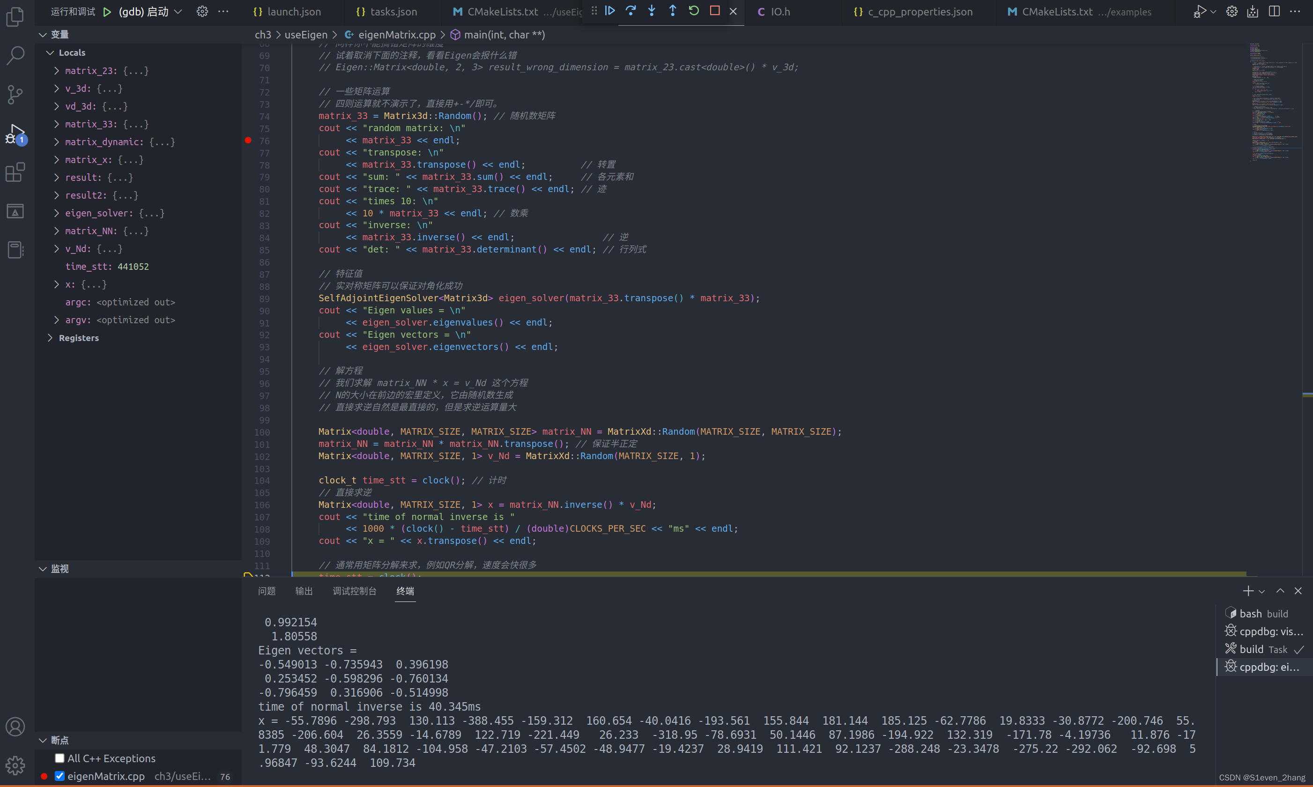Add a new terminal with the plus icon
The height and width of the screenshot is (787, 1313).
click(x=1247, y=590)
